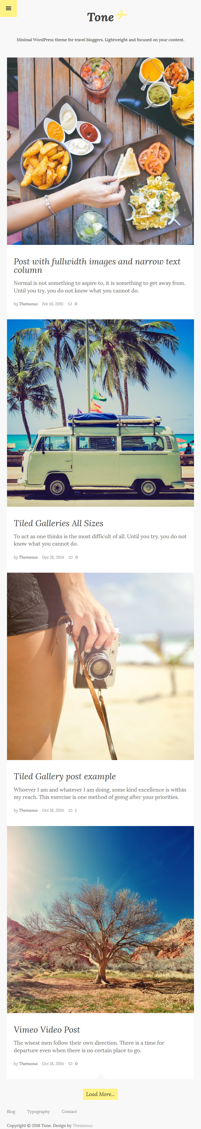Click the Load More button
The image size is (201, 1129).
click(100, 1094)
